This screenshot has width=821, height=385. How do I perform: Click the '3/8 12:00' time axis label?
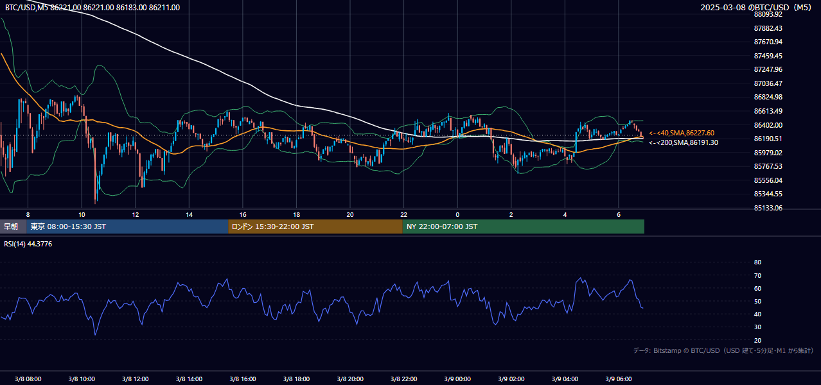pos(135,379)
